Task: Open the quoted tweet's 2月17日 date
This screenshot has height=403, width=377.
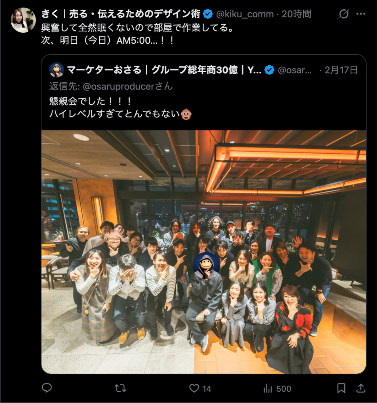Action: (x=341, y=70)
